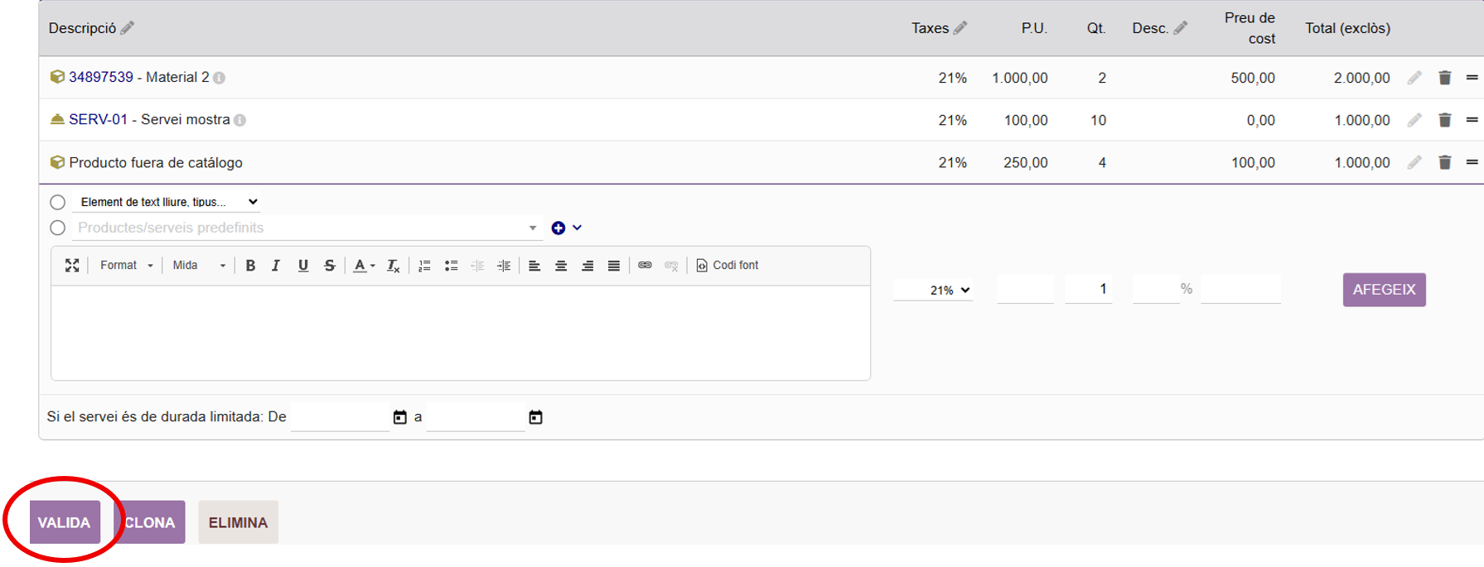Insert a link using the link icon
The height and width of the screenshot is (567, 1484).
[x=645, y=266]
